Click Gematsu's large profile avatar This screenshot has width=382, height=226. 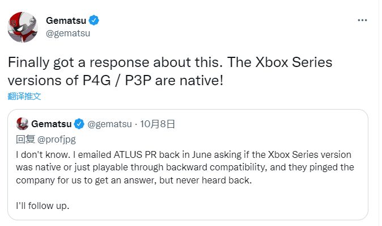tap(23, 27)
